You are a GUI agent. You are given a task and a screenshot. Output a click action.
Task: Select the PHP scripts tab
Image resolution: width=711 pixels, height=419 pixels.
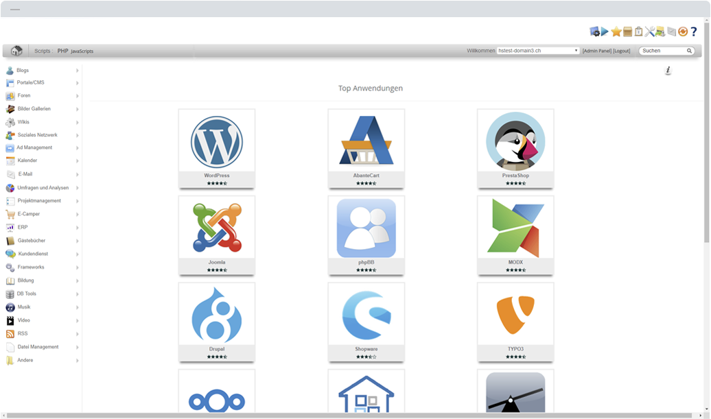pyautogui.click(x=62, y=51)
